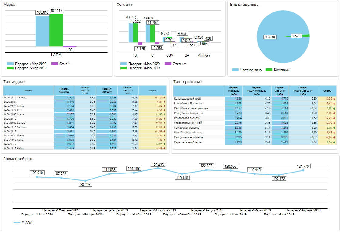Sort Топ модели by the Откл% column header

[x=152, y=90]
